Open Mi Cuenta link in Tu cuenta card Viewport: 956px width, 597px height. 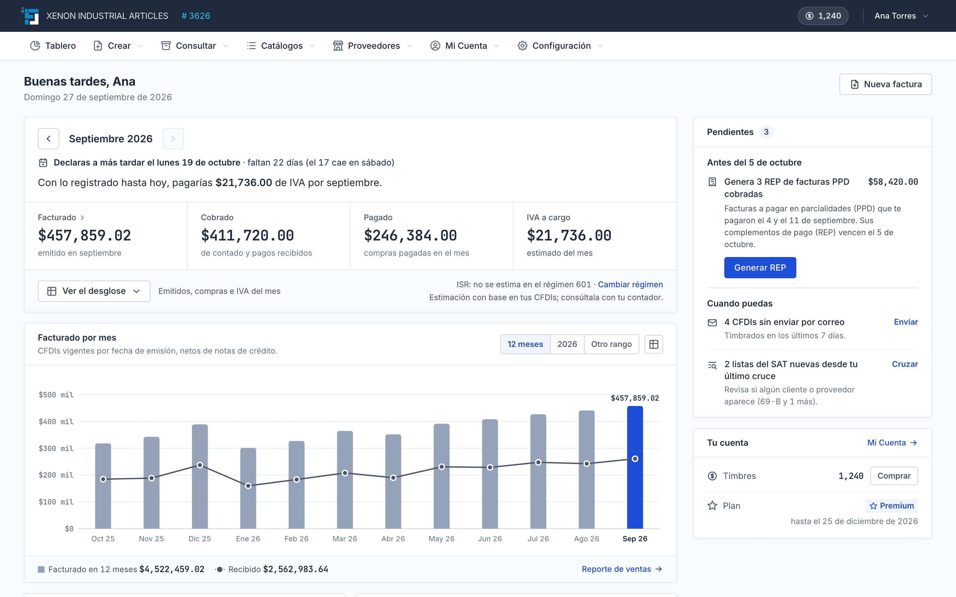pyautogui.click(x=892, y=443)
